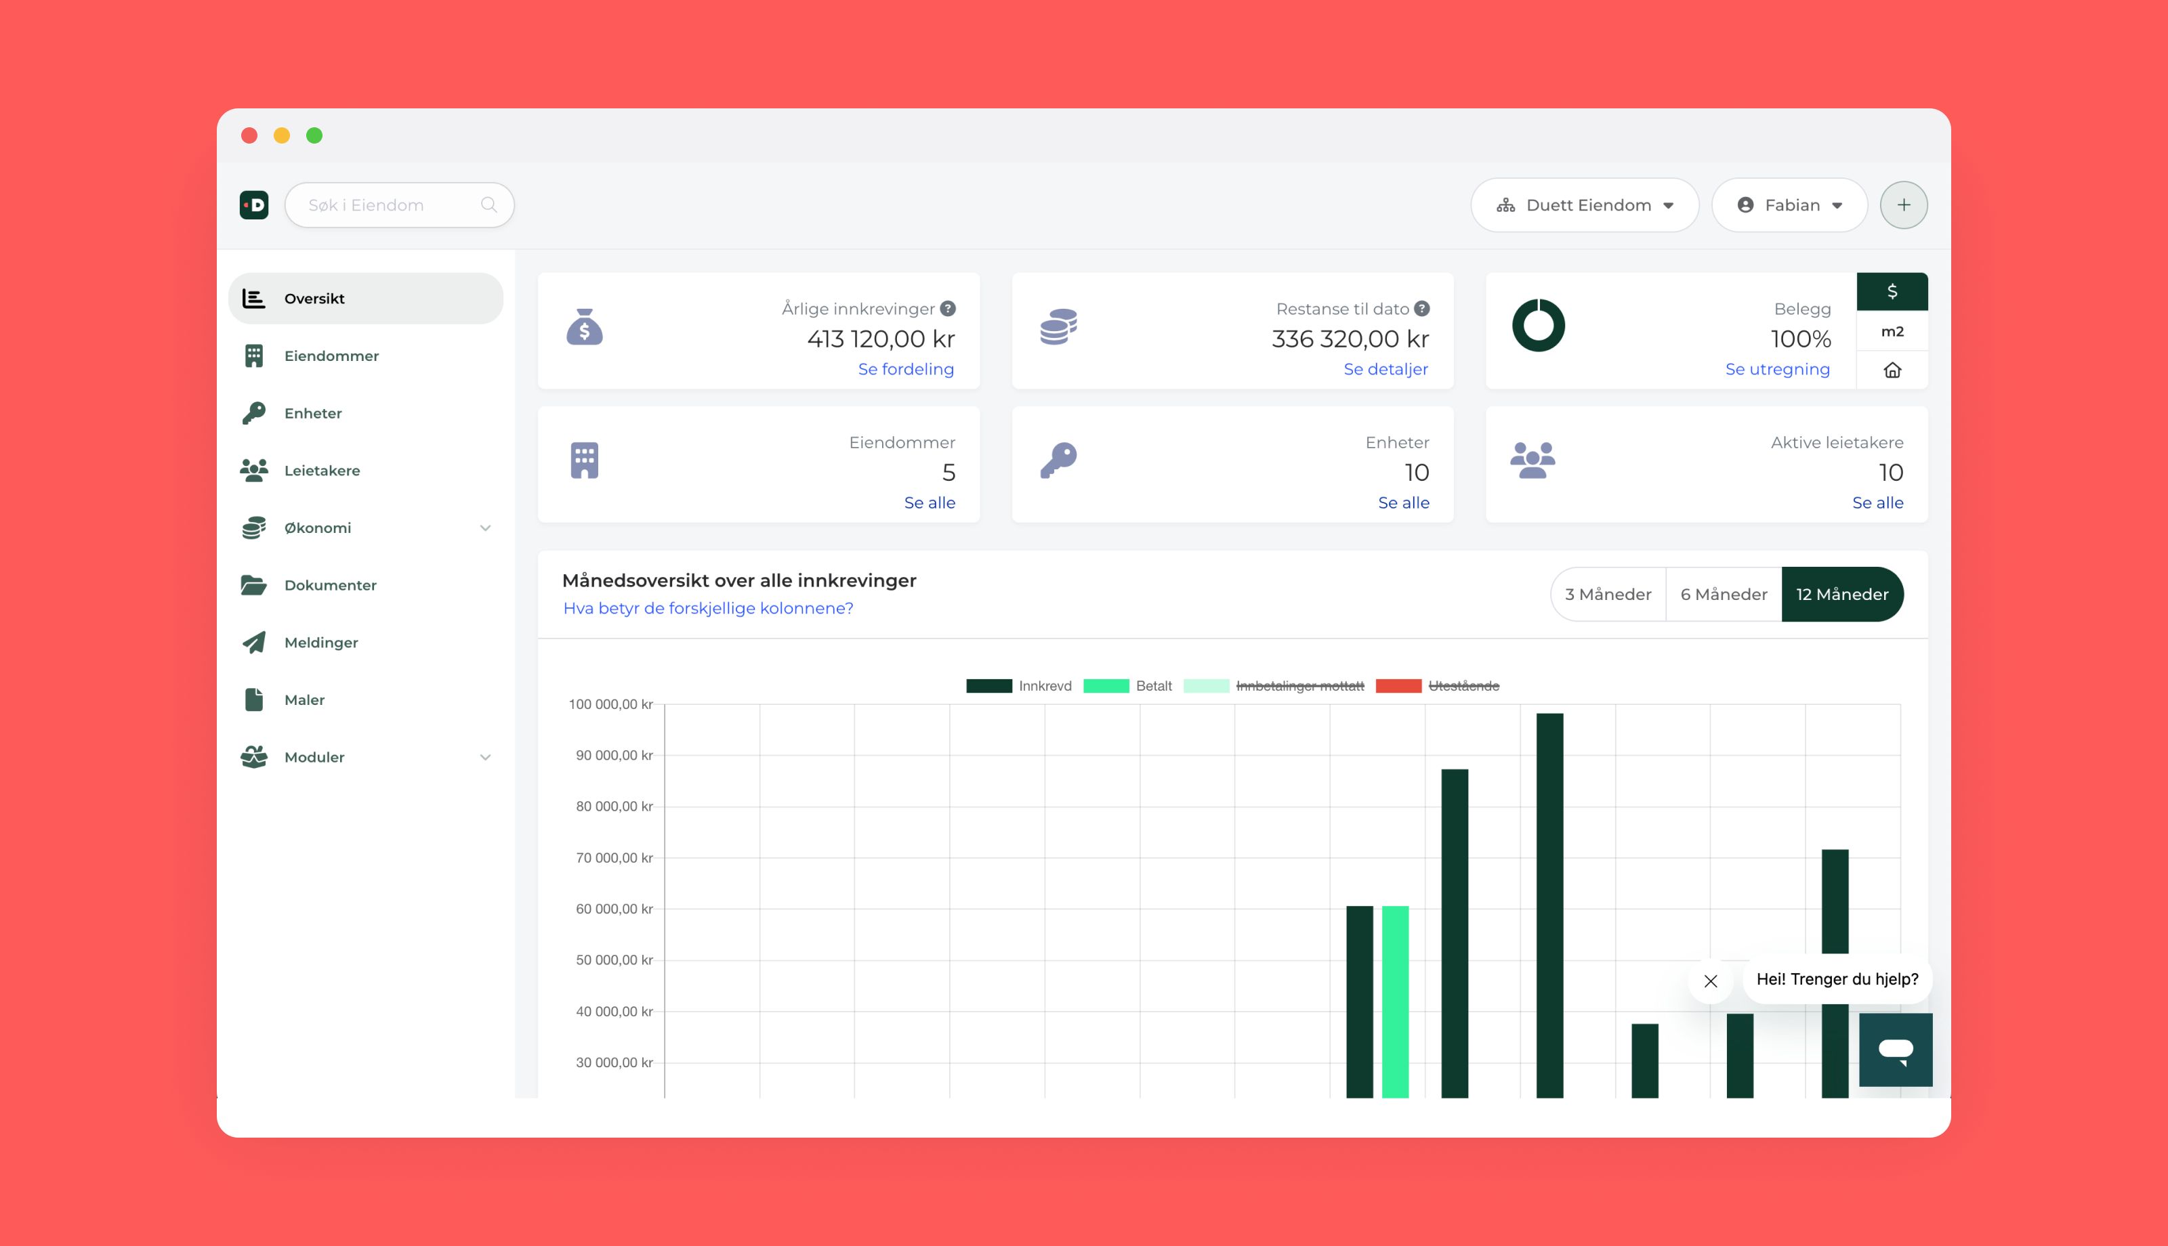Open the Fabian user menu

(x=1789, y=205)
